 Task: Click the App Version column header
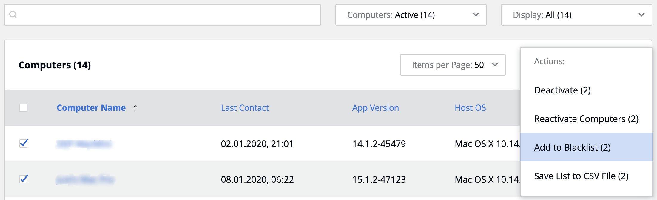coord(375,108)
